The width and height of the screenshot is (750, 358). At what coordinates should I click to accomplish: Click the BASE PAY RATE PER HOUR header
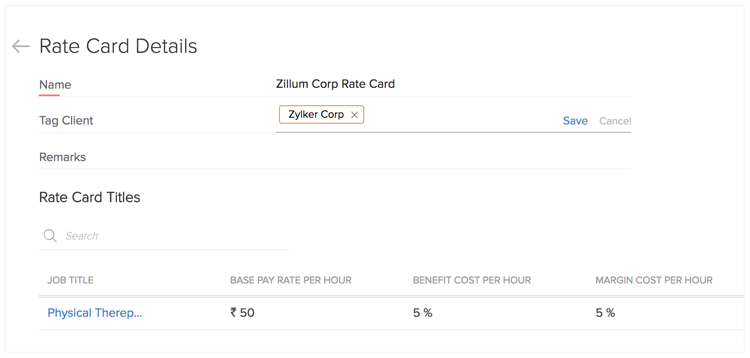pos(291,280)
